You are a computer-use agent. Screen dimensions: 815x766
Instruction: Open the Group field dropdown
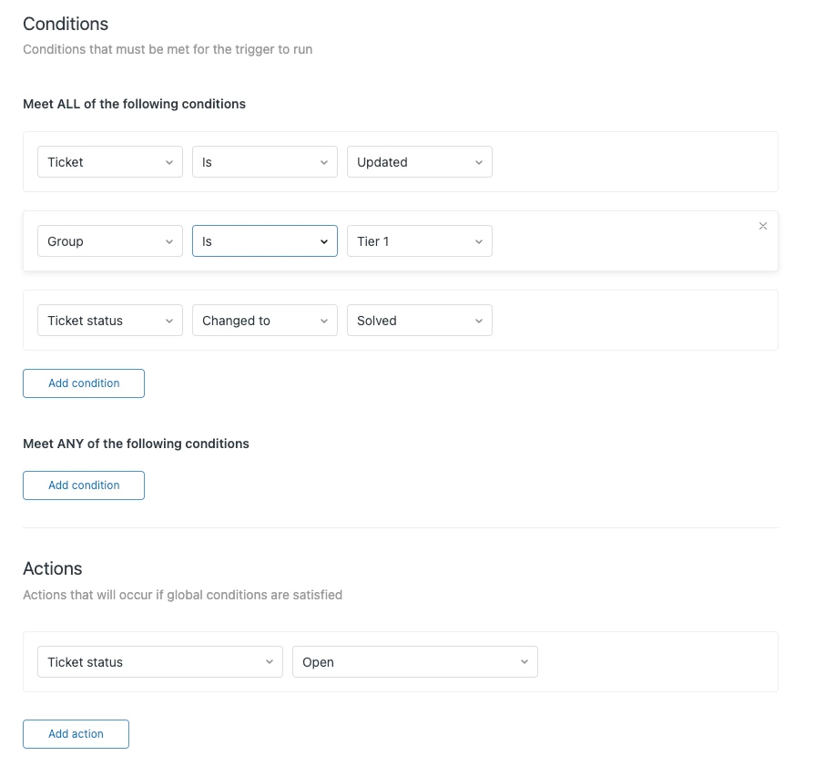click(109, 241)
